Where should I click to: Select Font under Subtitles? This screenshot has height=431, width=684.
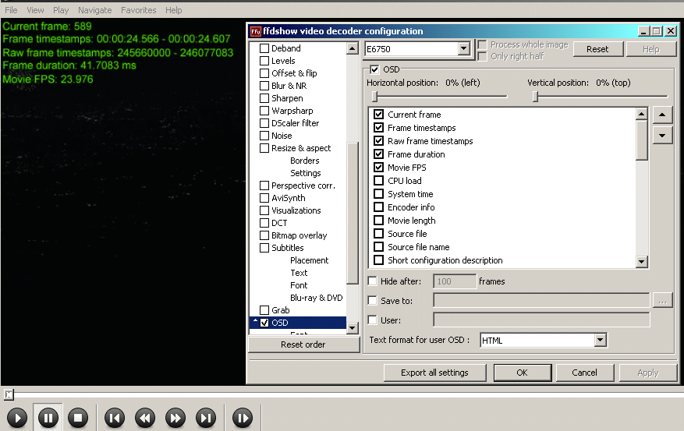pos(299,285)
